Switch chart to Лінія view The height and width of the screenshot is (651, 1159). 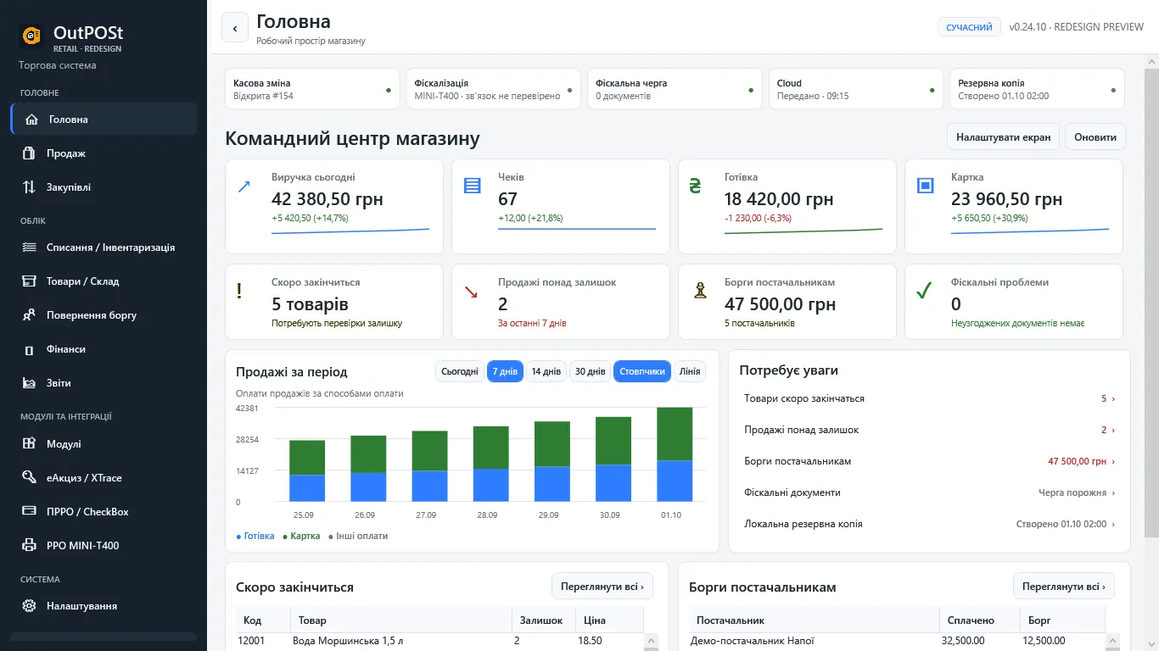tap(690, 371)
